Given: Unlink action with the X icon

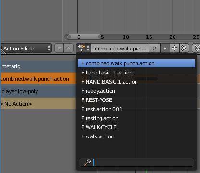Looking at the screenshot, I should 184,48.
